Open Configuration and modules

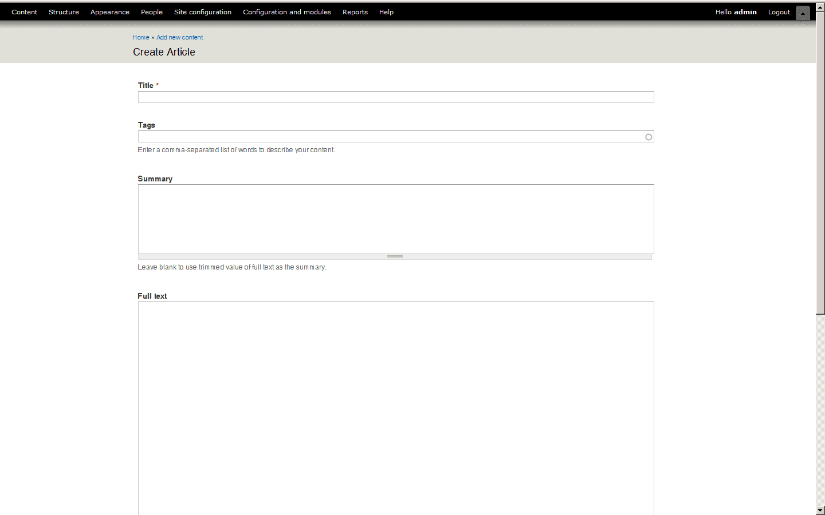tap(287, 12)
